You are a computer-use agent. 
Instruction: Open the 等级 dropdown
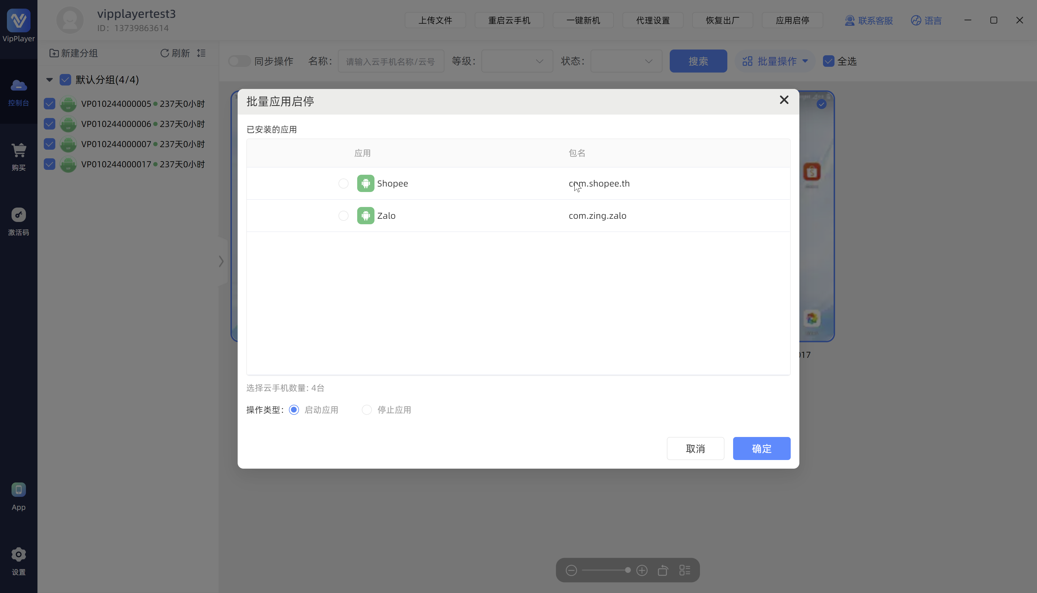pos(517,61)
